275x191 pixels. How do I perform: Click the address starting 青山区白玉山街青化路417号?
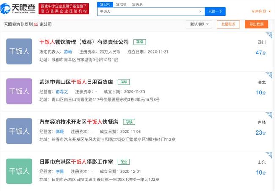tap(106, 100)
